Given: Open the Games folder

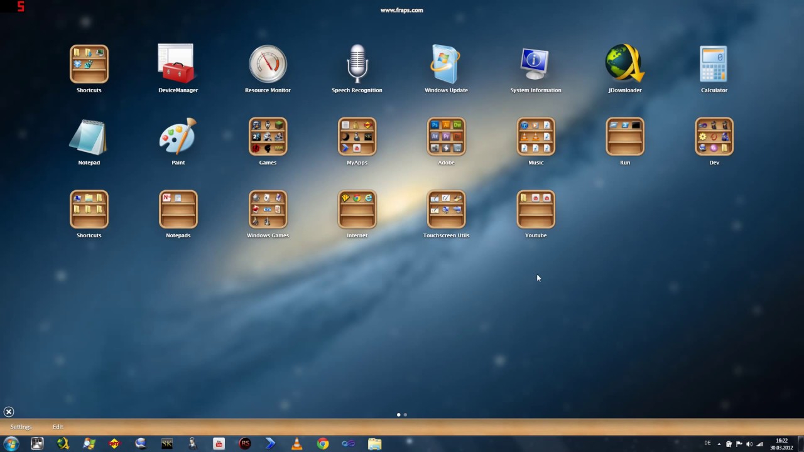Looking at the screenshot, I should coord(268,136).
